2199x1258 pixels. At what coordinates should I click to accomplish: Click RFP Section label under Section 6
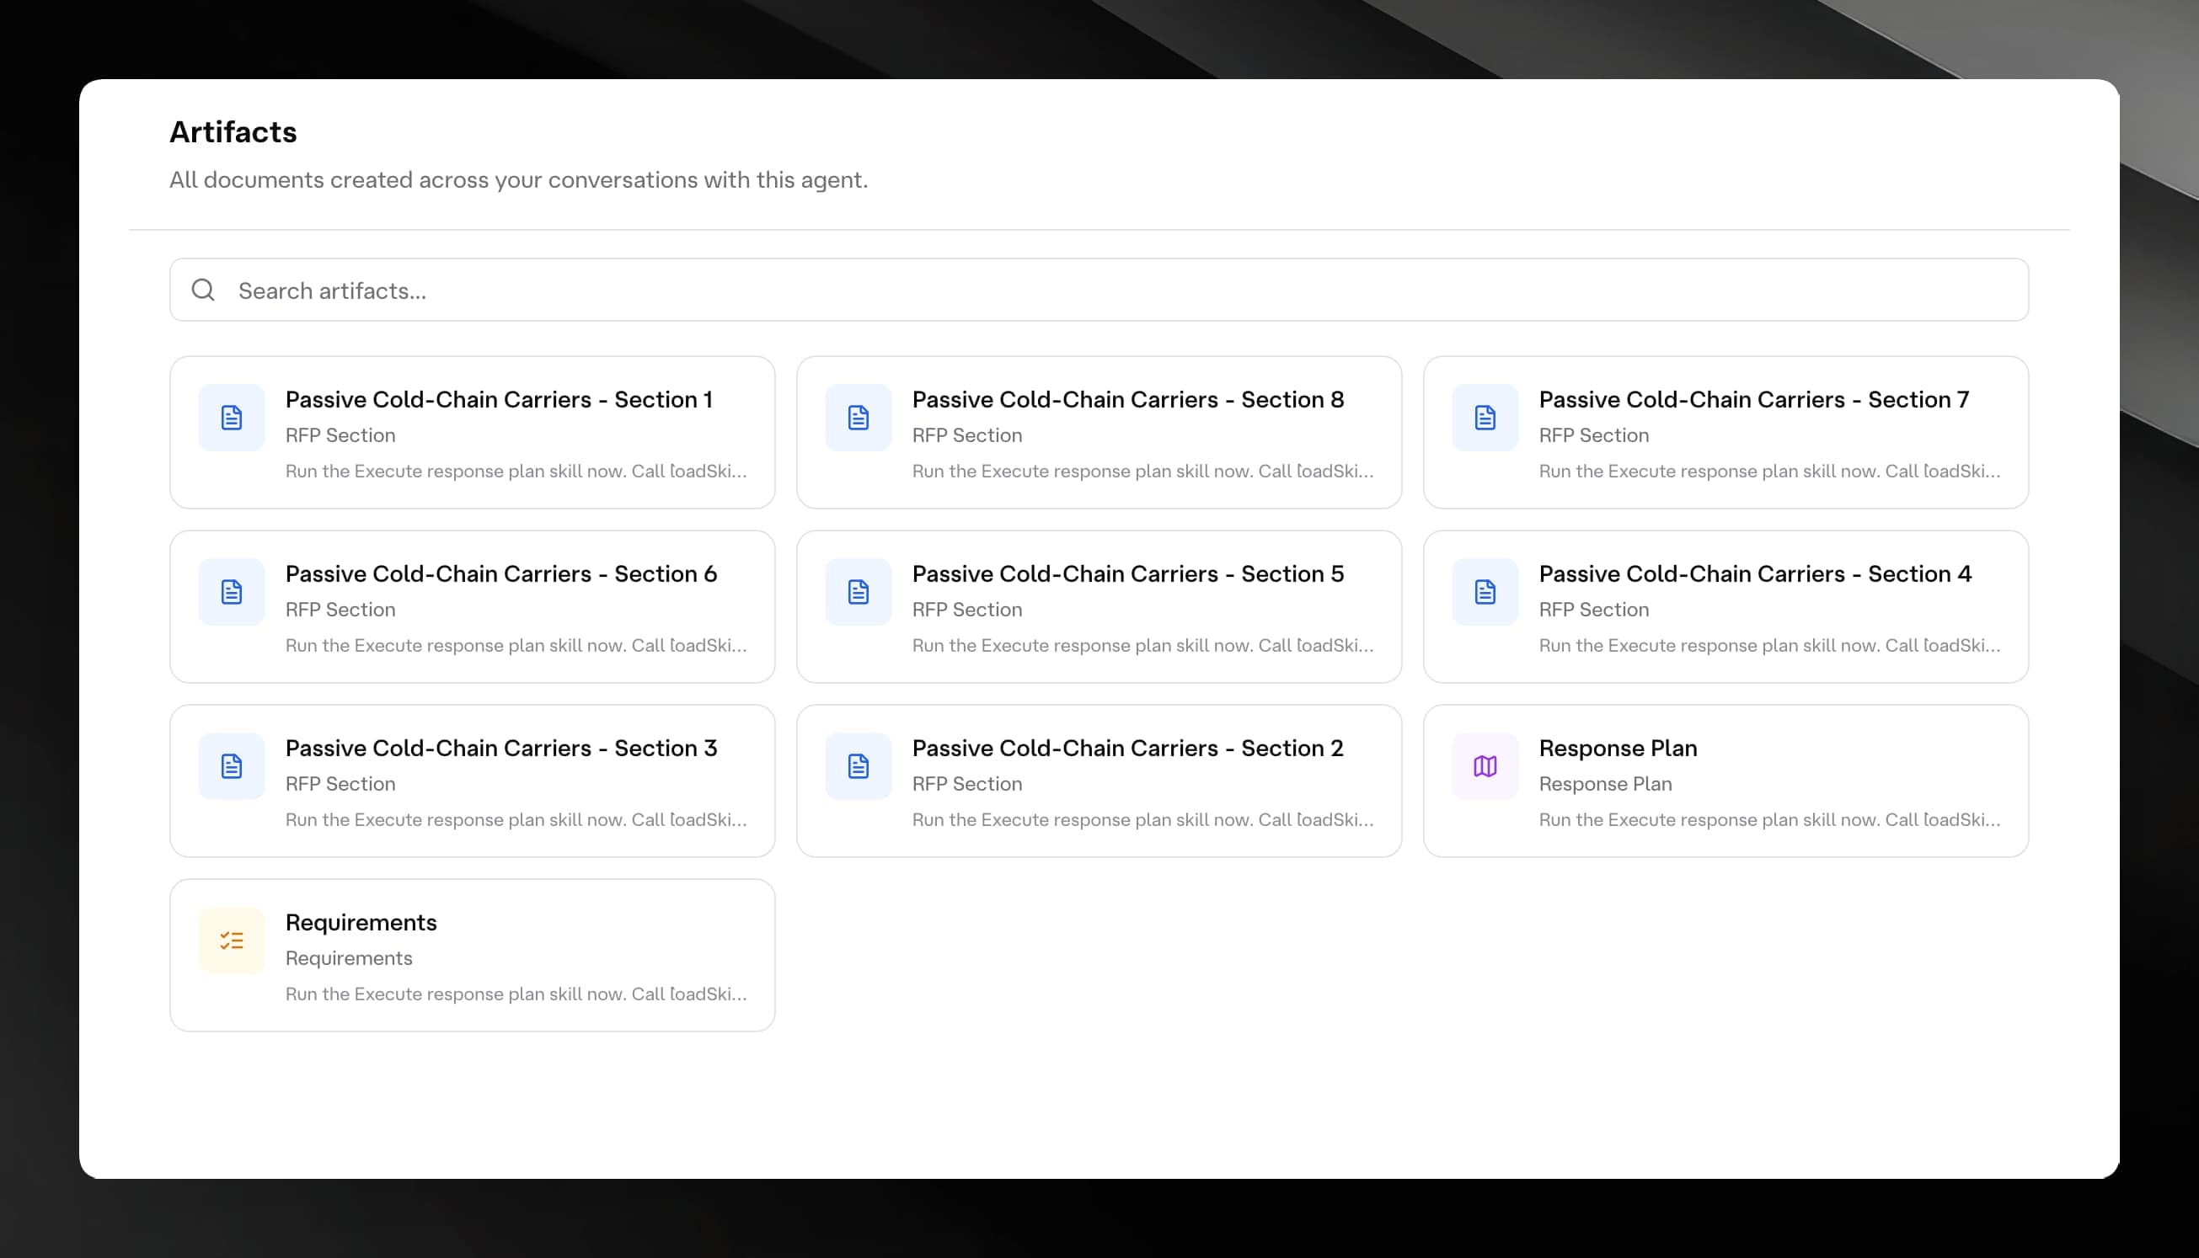340,610
